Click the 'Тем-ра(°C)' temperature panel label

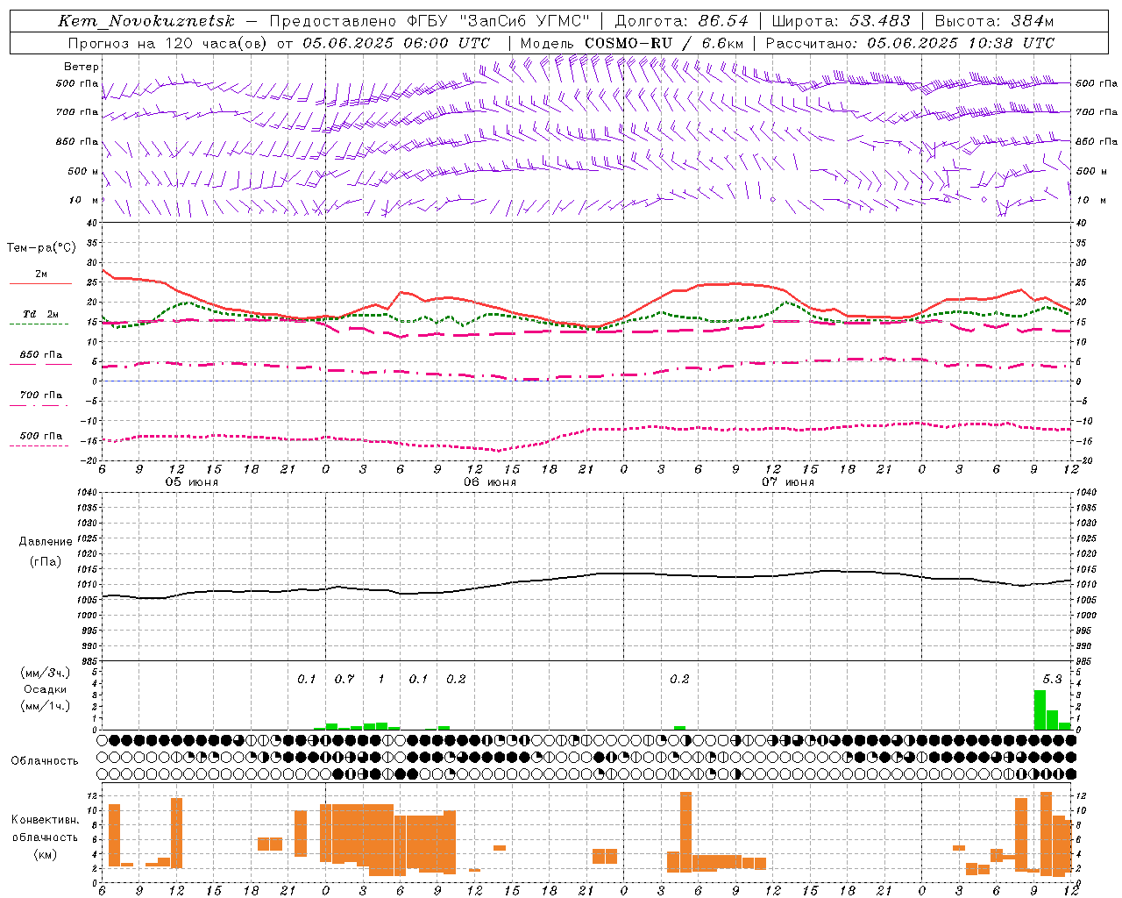[41, 248]
